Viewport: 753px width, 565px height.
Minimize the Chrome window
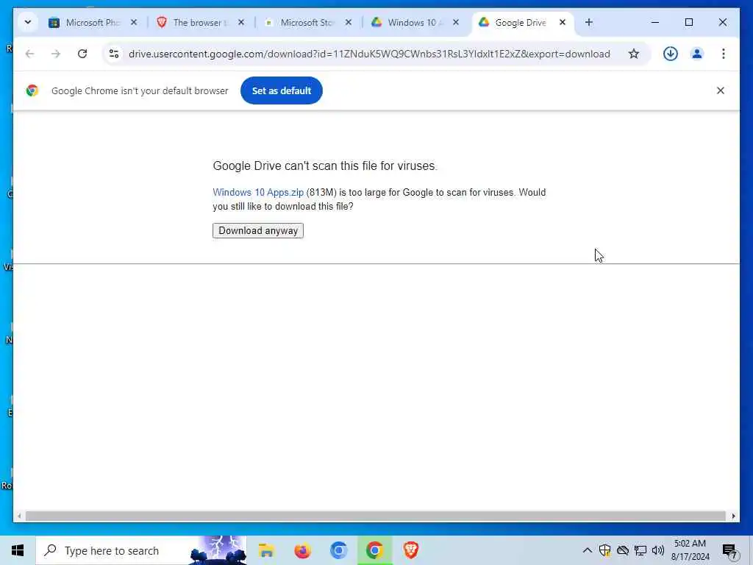click(x=655, y=22)
